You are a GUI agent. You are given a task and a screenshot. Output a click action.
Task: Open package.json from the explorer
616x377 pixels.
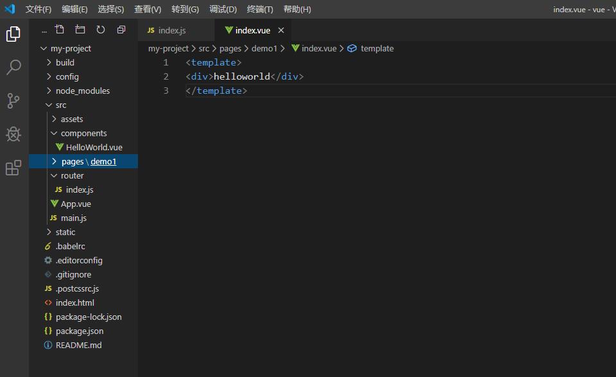click(79, 331)
